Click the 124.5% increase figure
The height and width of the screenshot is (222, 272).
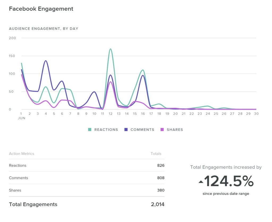coord(229,181)
